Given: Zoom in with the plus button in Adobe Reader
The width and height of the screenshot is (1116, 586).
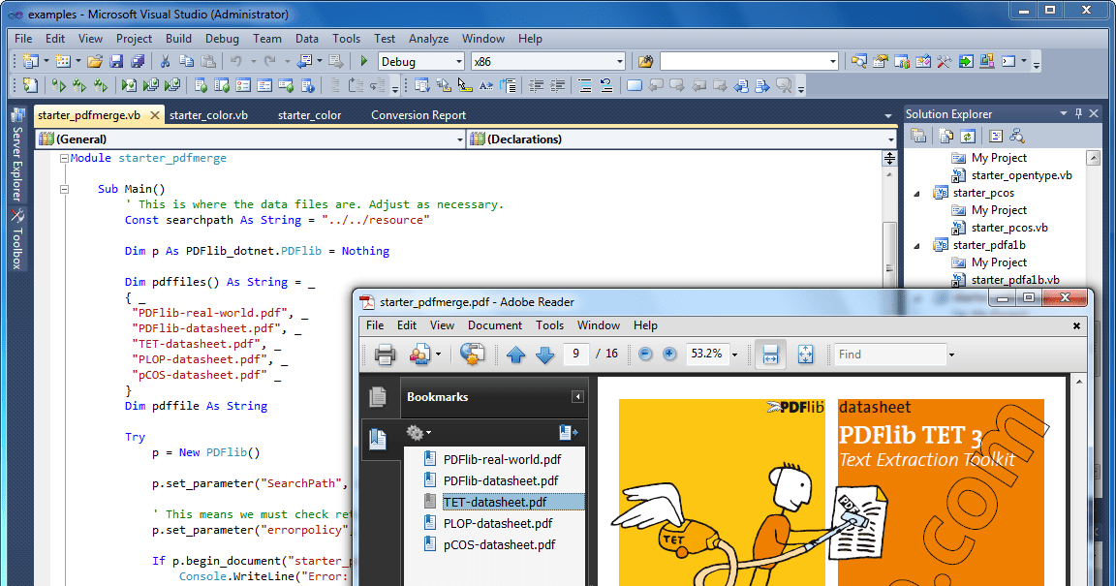Looking at the screenshot, I should tap(669, 354).
